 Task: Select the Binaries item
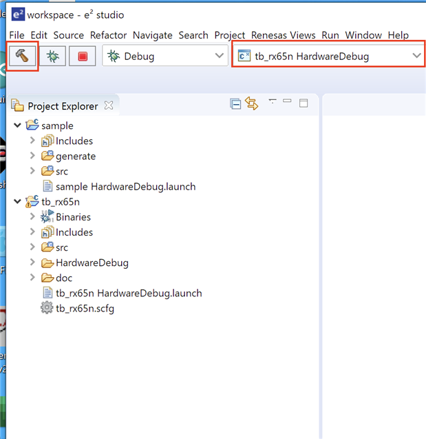click(73, 217)
